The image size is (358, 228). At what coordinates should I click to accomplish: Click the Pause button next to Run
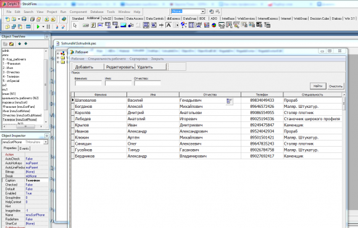pos(48,27)
